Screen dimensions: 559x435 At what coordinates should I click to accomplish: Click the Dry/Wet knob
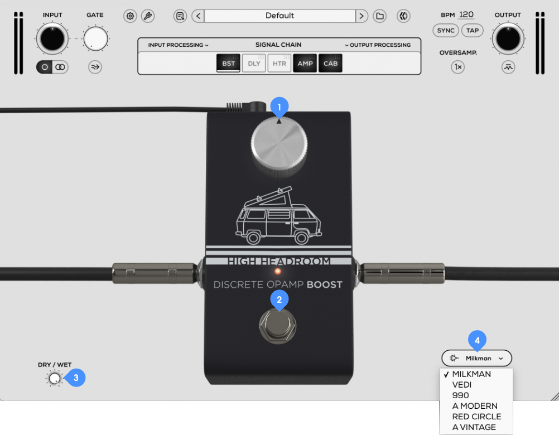[x=54, y=379]
